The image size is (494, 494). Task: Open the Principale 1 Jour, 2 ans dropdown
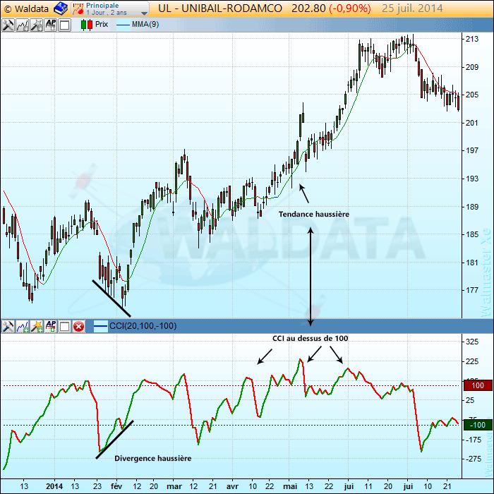pos(110,8)
